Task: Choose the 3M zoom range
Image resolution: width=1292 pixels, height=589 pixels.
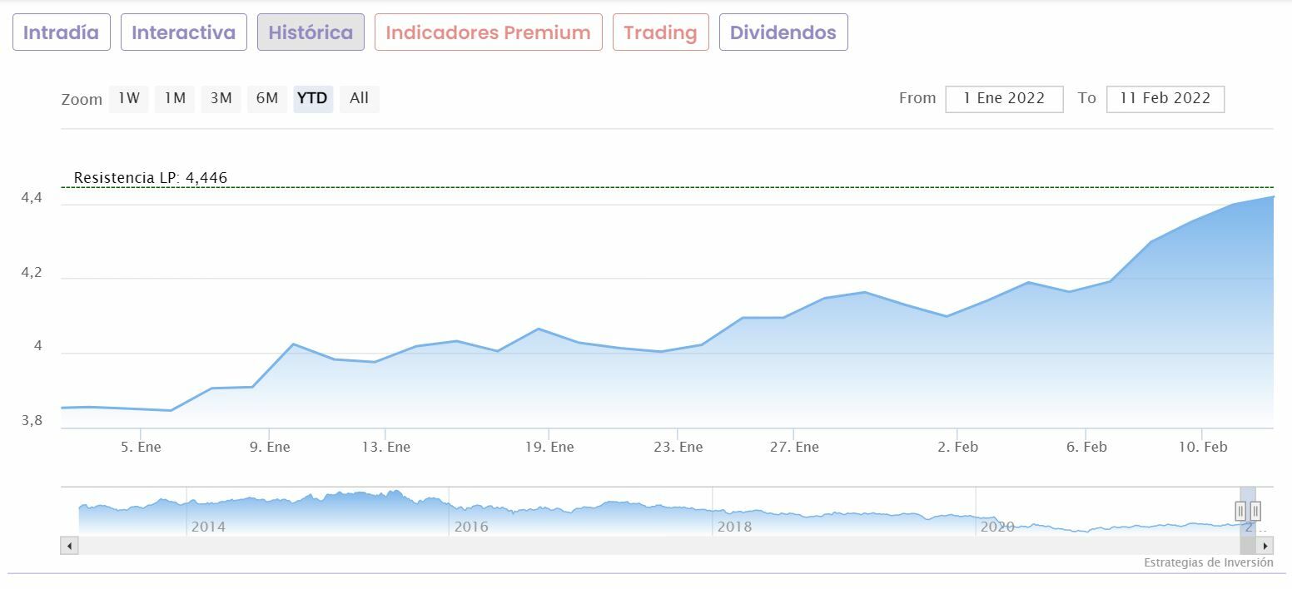Action: point(221,98)
